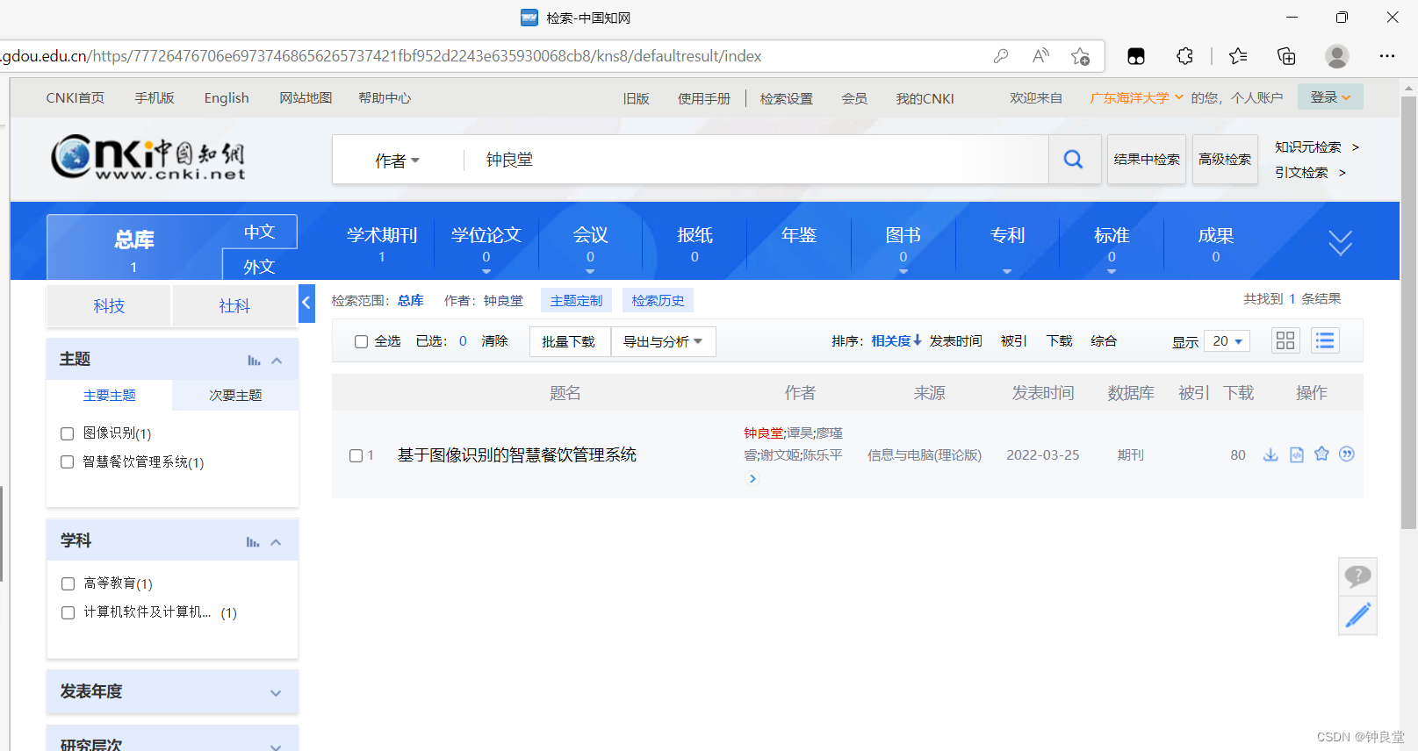Screen dimensions: 1418x751
Task: Switch to 次要主题 tab
Action: click(235, 395)
